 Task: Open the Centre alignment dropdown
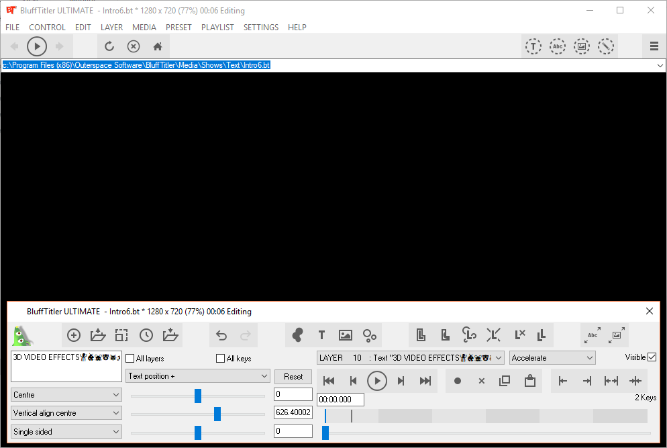[x=66, y=395]
